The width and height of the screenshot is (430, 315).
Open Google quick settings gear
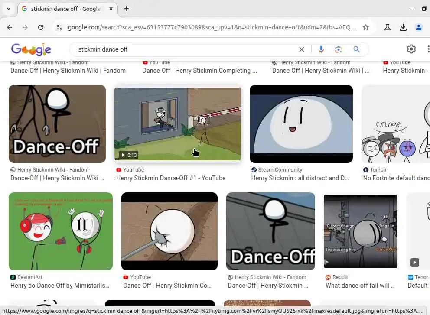point(411,49)
